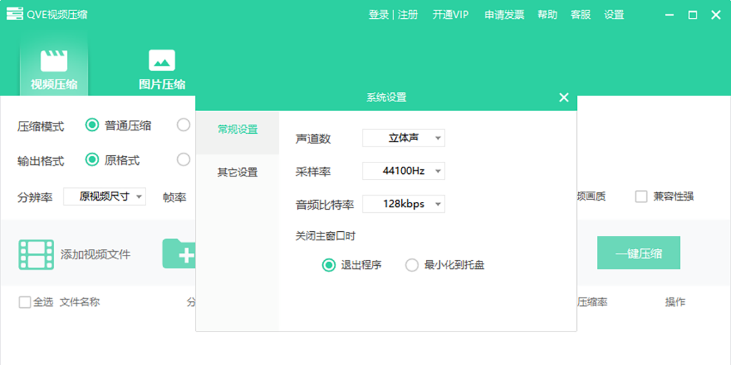This screenshot has width=731, height=365.
Task: Choose minimize to tray option
Action: click(x=412, y=265)
